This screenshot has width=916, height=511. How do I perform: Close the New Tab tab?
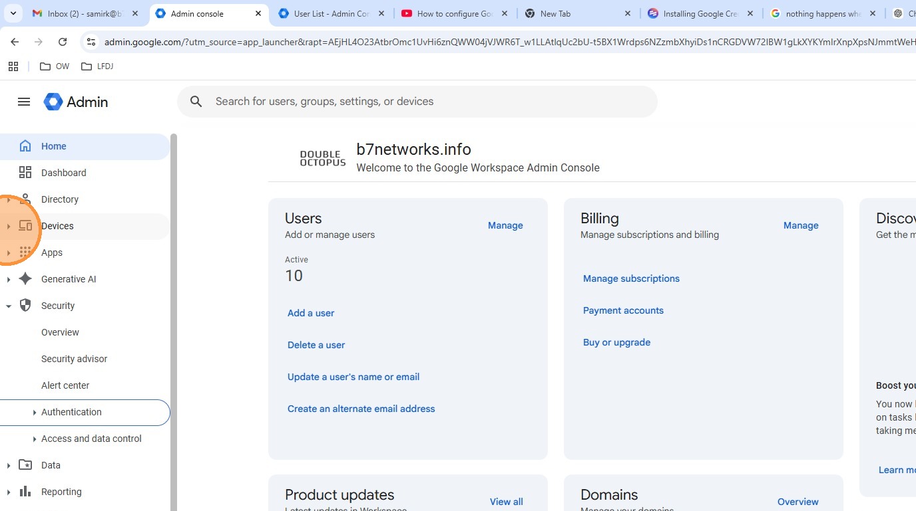[628, 13]
